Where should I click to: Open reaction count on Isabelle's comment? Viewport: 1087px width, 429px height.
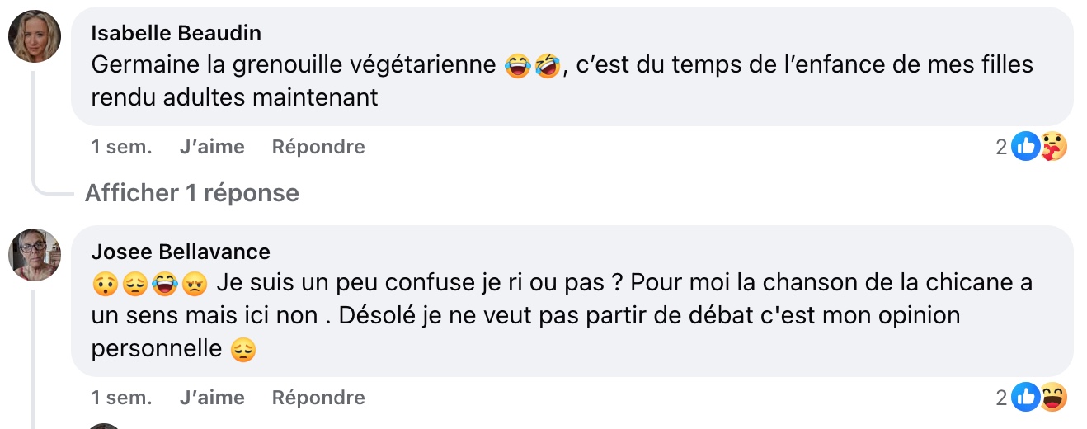click(x=1001, y=147)
